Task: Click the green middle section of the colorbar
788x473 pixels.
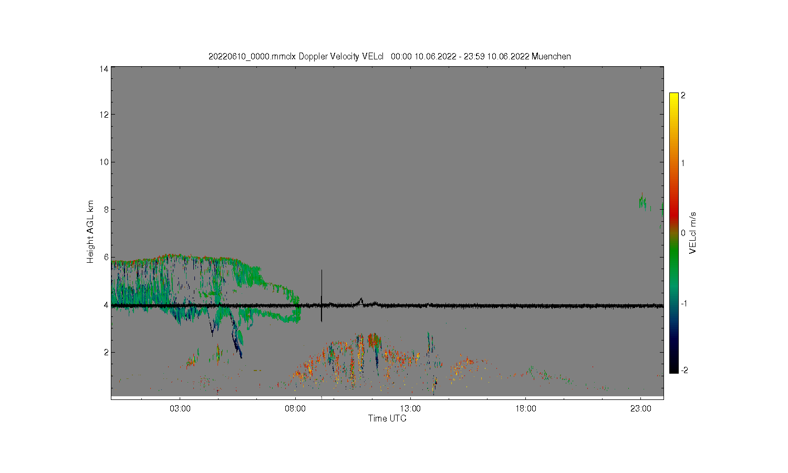Action: (674, 258)
